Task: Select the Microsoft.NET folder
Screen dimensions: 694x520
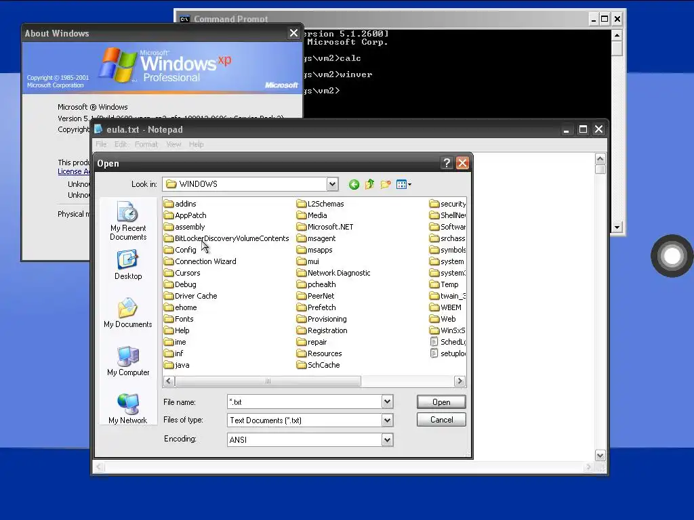Action: tap(325, 227)
